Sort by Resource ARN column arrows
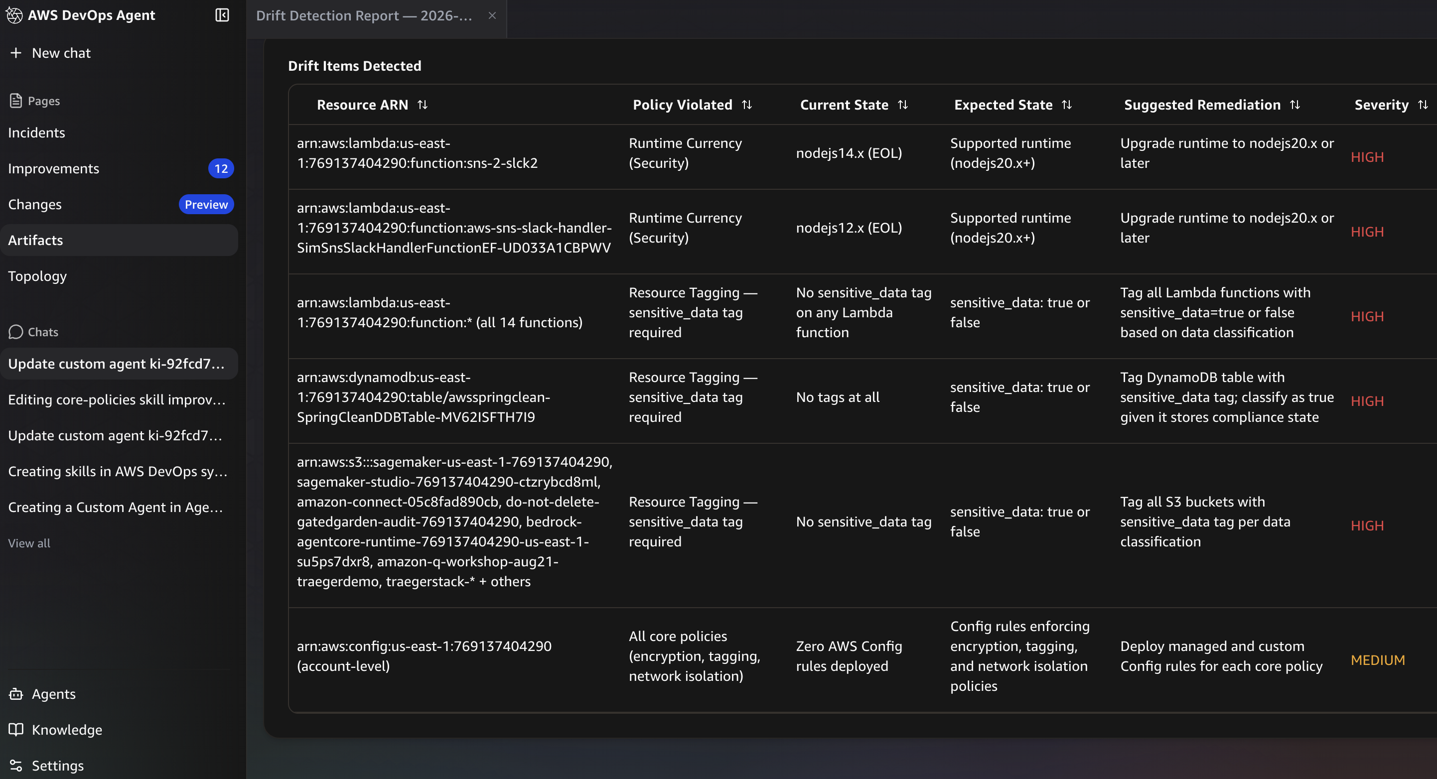 pos(423,105)
